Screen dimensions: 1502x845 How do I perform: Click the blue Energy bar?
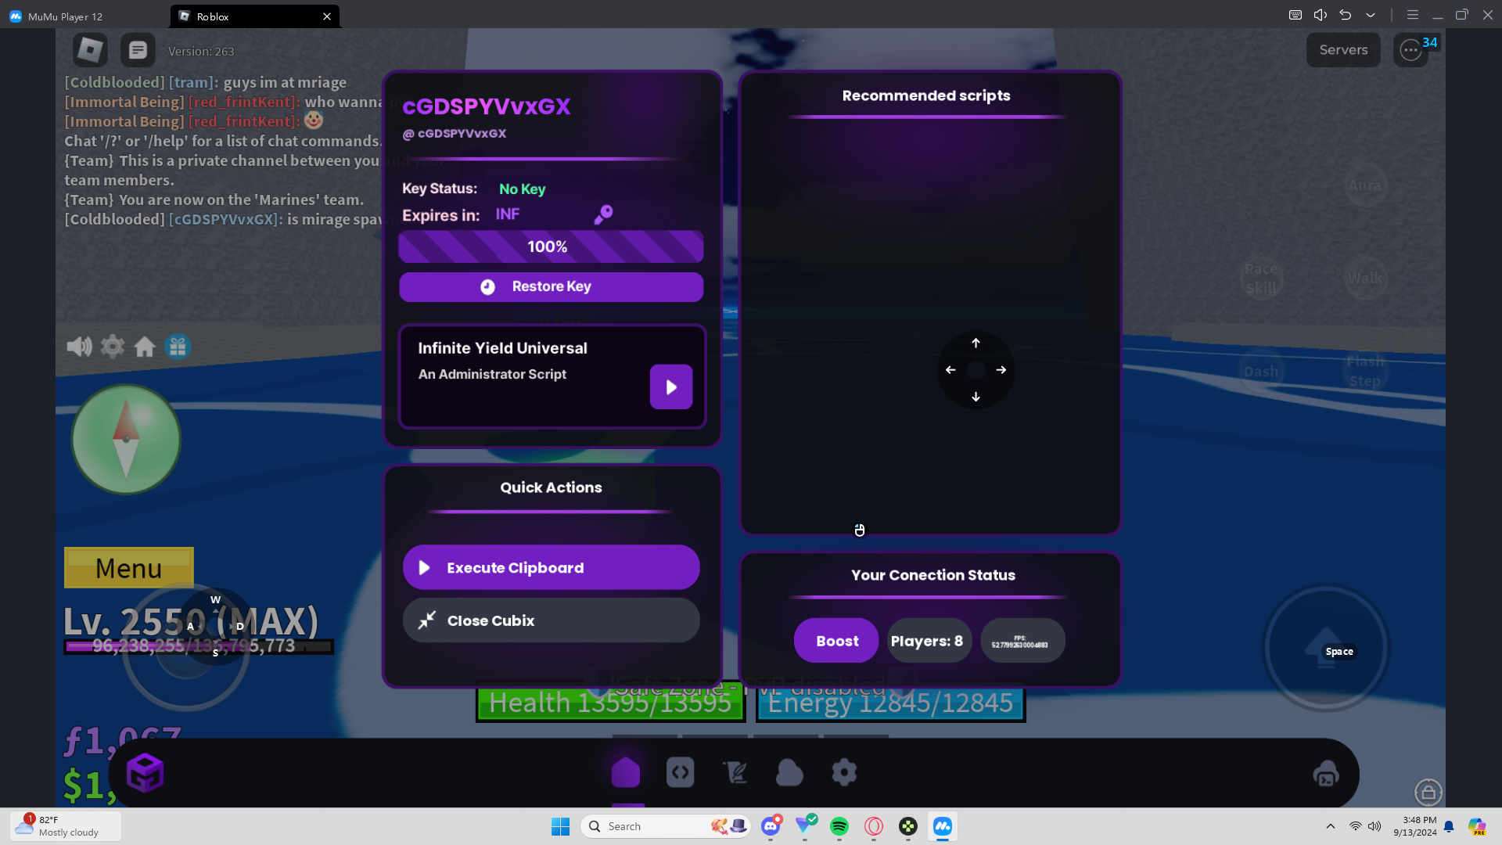pos(890,702)
